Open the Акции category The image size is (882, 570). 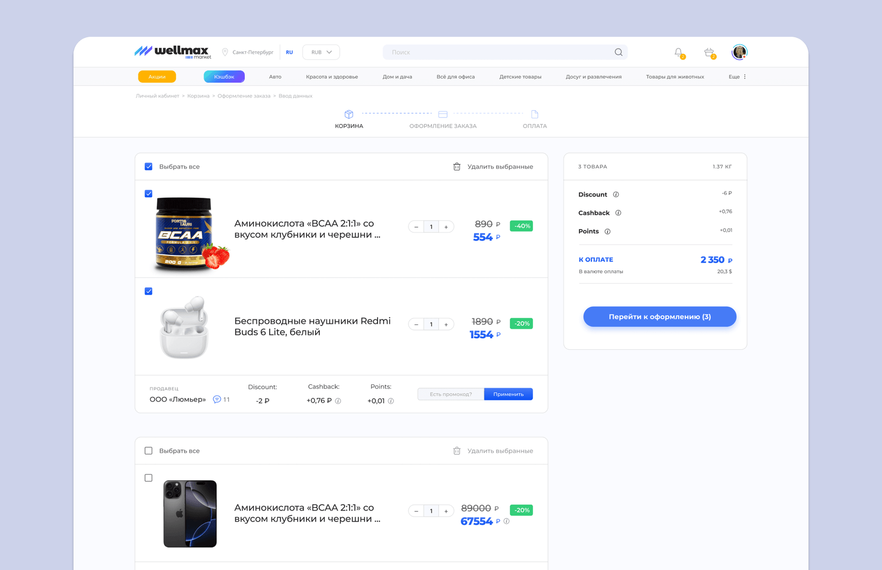coord(157,77)
